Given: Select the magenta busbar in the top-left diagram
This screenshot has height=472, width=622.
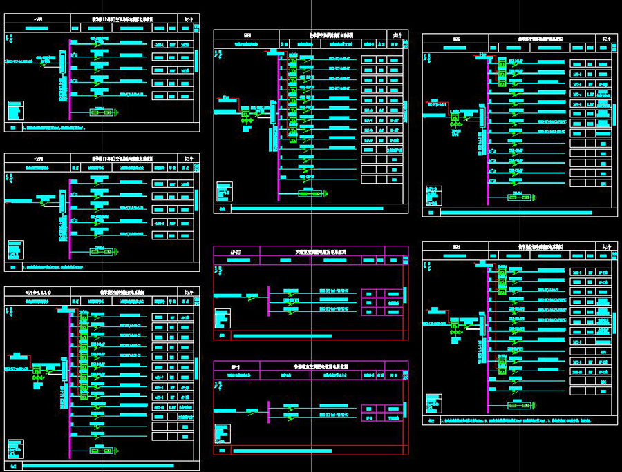Looking at the screenshot, I should tap(70, 79).
